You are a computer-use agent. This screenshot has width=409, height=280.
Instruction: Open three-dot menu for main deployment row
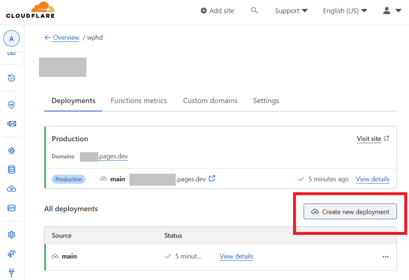(385, 257)
